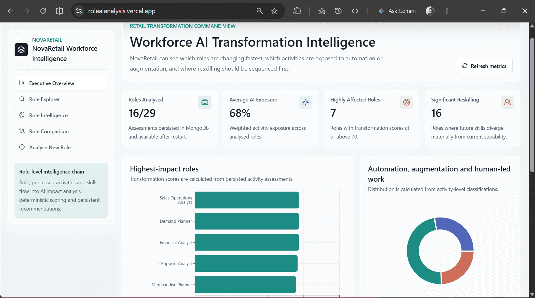The height and width of the screenshot is (298, 535).
Task: Open Executive Overview in sidebar
Action: tap(61, 83)
